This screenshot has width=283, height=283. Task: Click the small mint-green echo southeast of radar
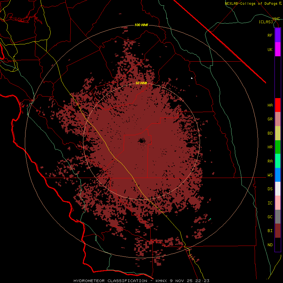coord(210,219)
